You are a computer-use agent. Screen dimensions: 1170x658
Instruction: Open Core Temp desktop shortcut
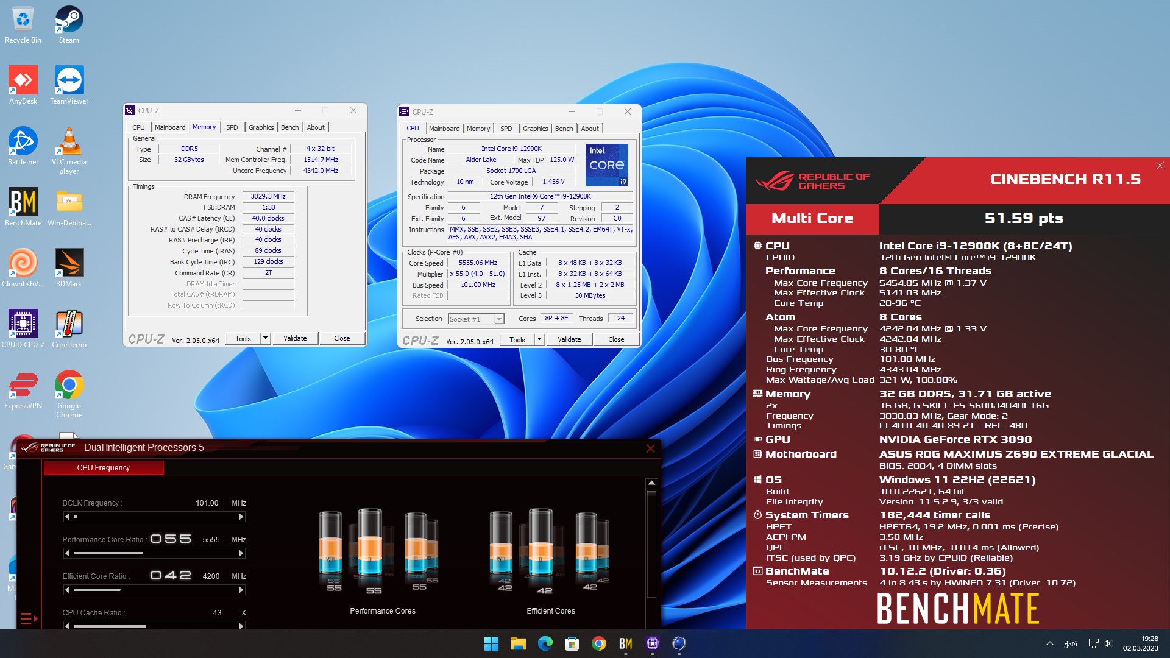click(x=69, y=329)
